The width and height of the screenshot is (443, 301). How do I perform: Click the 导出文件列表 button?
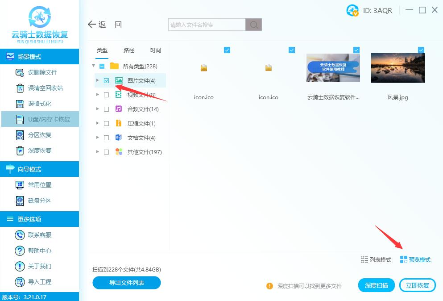click(126, 283)
